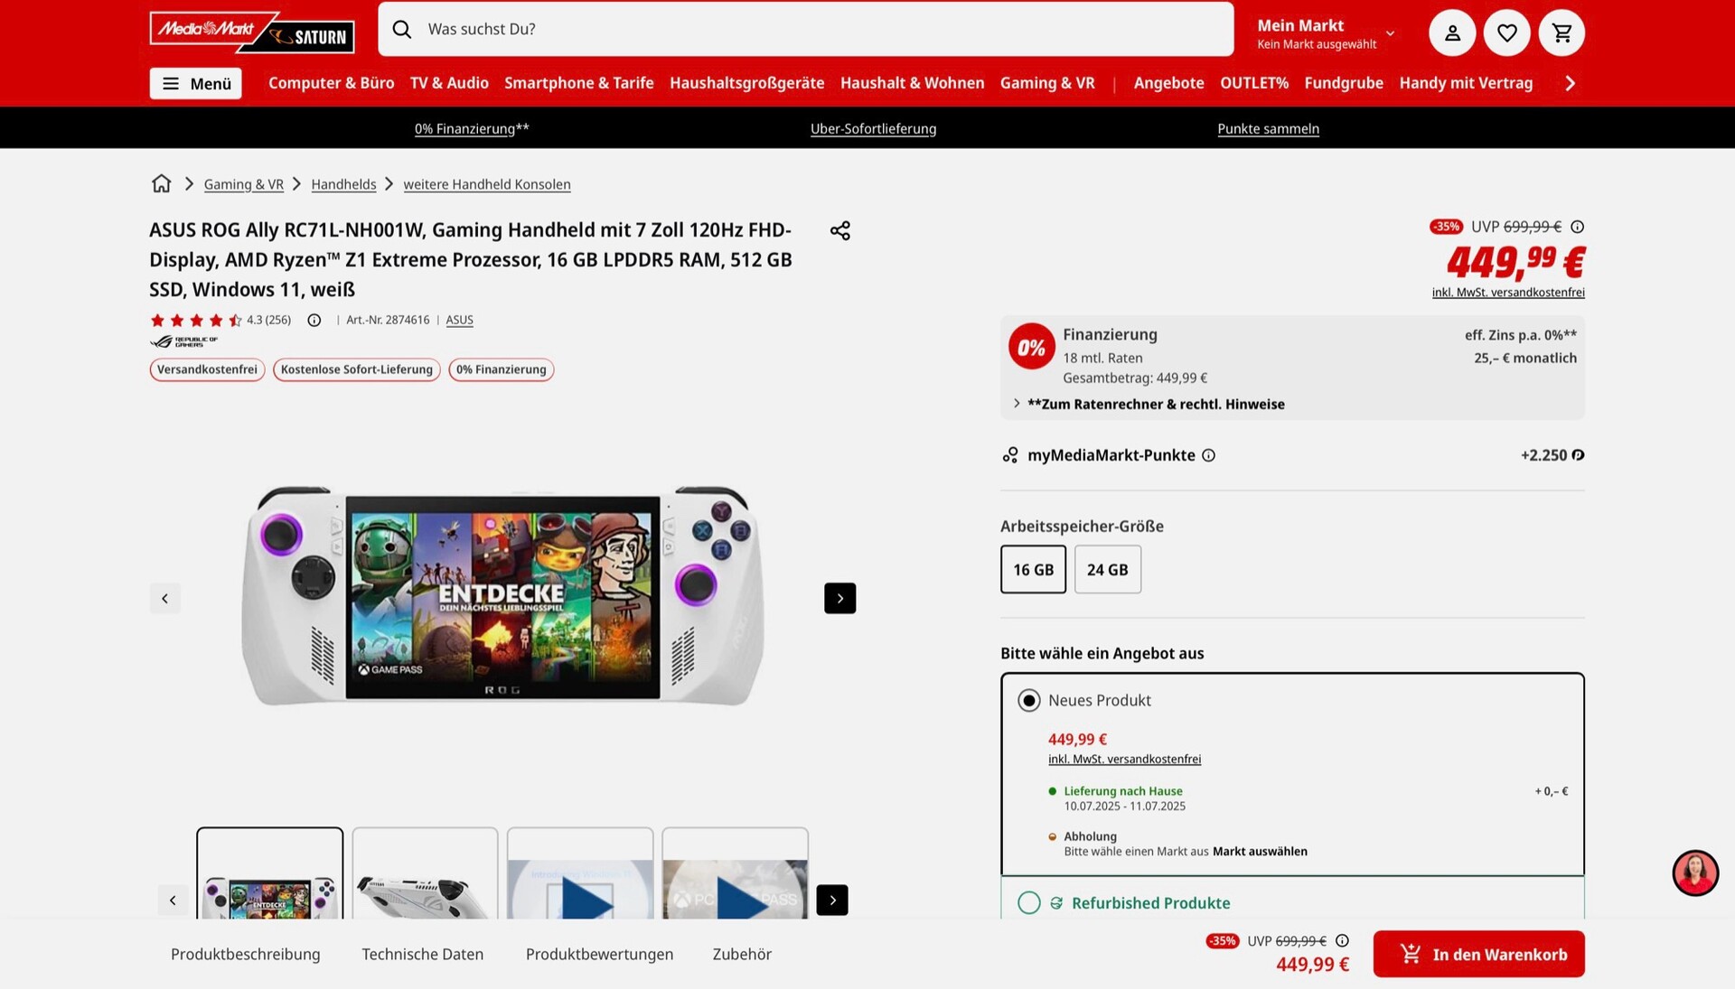
Task: Open the chat assistant avatar
Action: (1694, 872)
